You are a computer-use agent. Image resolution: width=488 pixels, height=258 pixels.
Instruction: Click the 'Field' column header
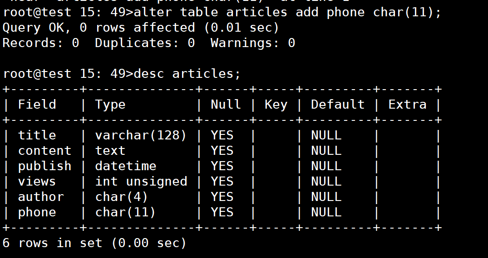(37, 104)
